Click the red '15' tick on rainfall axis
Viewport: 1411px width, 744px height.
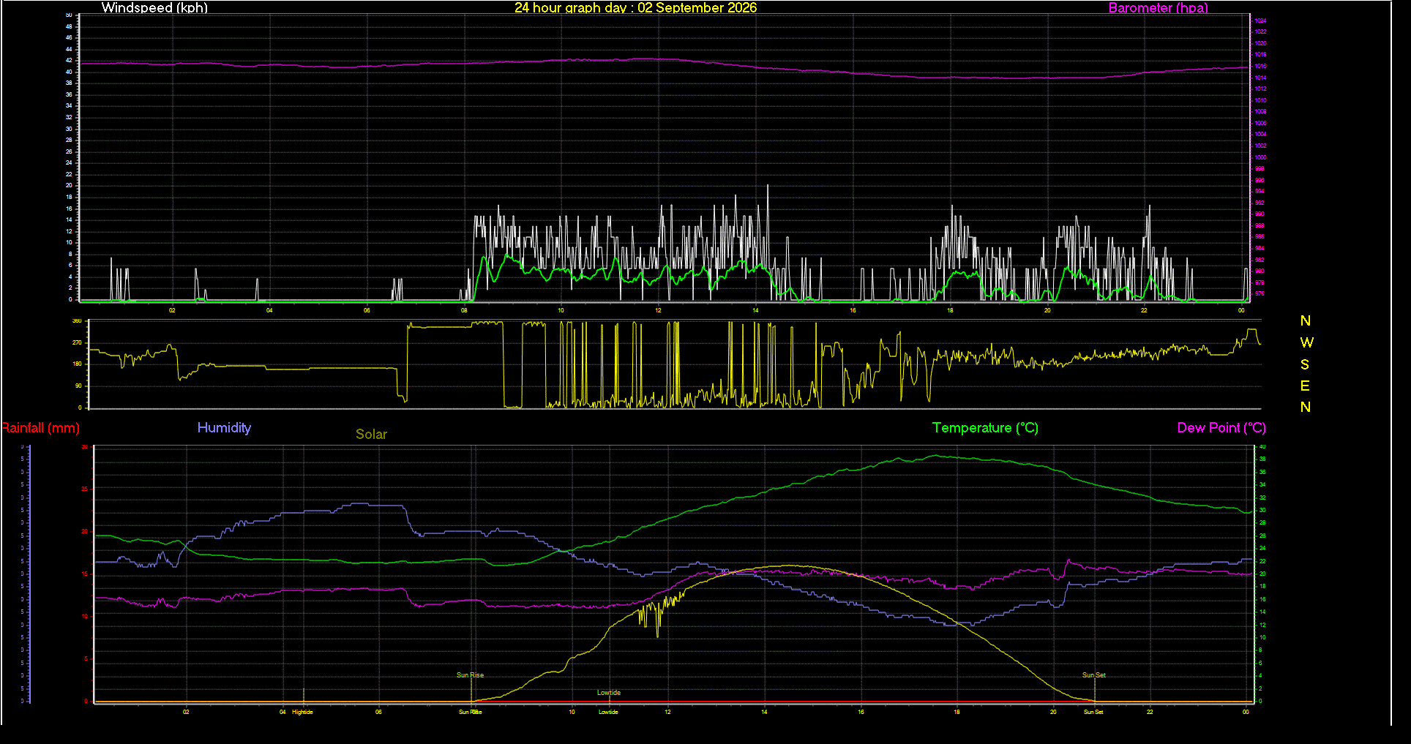click(x=84, y=574)
